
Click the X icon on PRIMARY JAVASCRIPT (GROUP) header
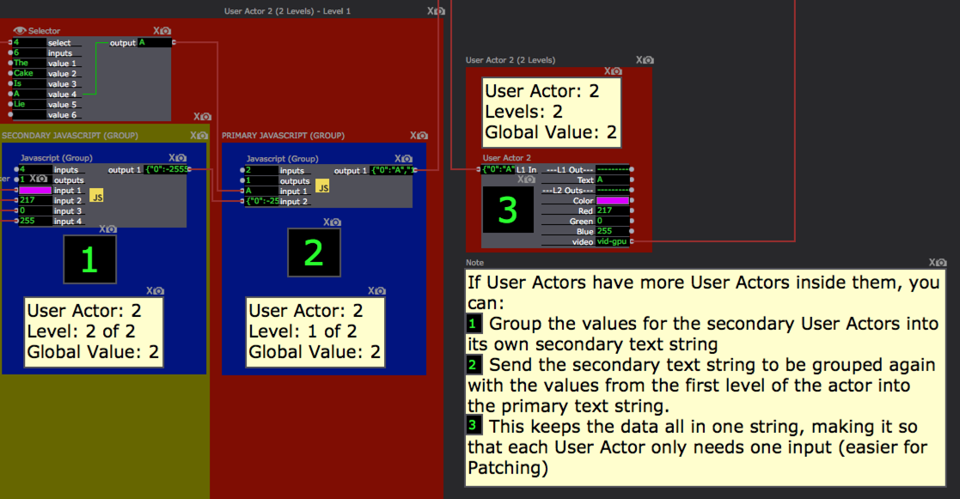click(x=413, y=135)
